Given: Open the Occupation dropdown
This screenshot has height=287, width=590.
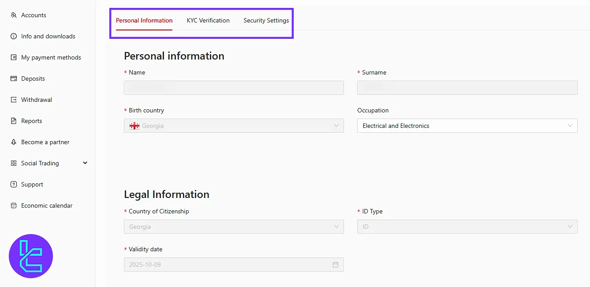Looking at the screenshot, I should click(467, 126).
